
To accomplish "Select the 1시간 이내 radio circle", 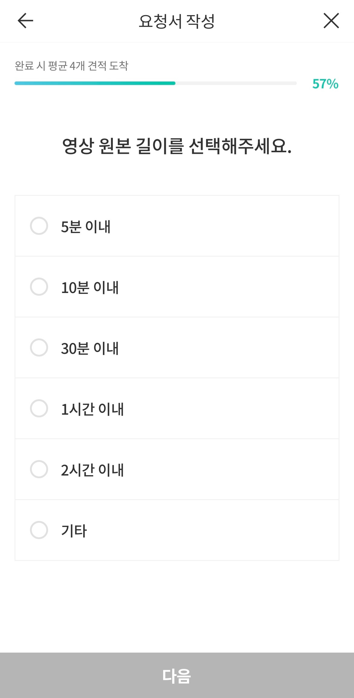I will (39, 408).
